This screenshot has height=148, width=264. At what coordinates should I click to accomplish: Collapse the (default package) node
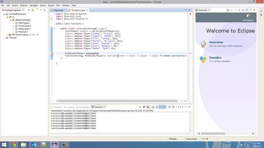[10, 20]
